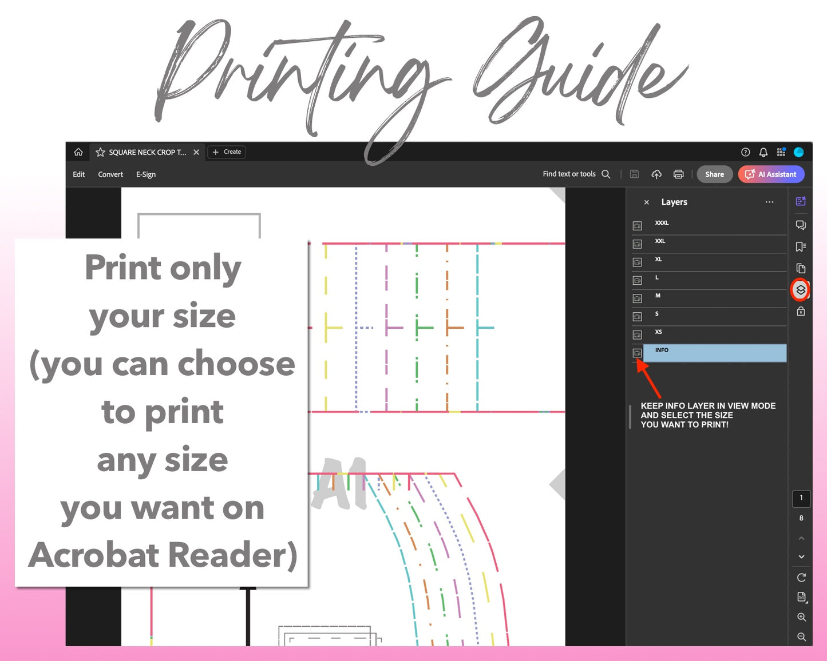Open the Edit menu

[x=79, y=174]
